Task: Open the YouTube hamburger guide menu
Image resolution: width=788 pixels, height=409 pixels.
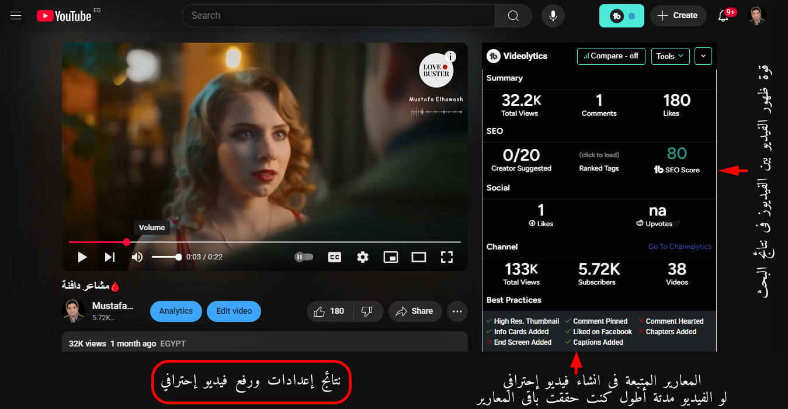Action: pos(16,16)
